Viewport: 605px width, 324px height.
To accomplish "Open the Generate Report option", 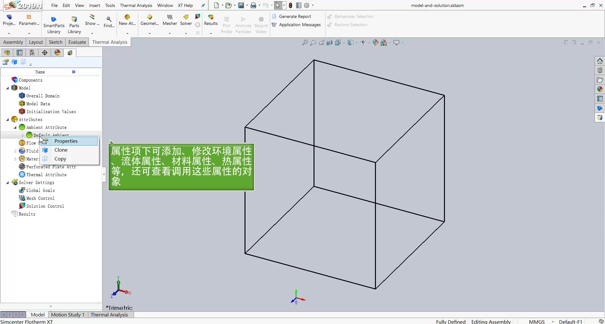I will click(296, 16).
